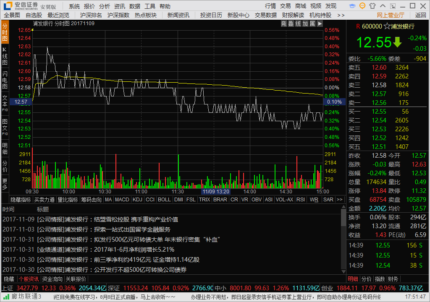Click the 叠 overlay stock icon
Viewport: 430px width, 302px height.
(x=291, y=23)
